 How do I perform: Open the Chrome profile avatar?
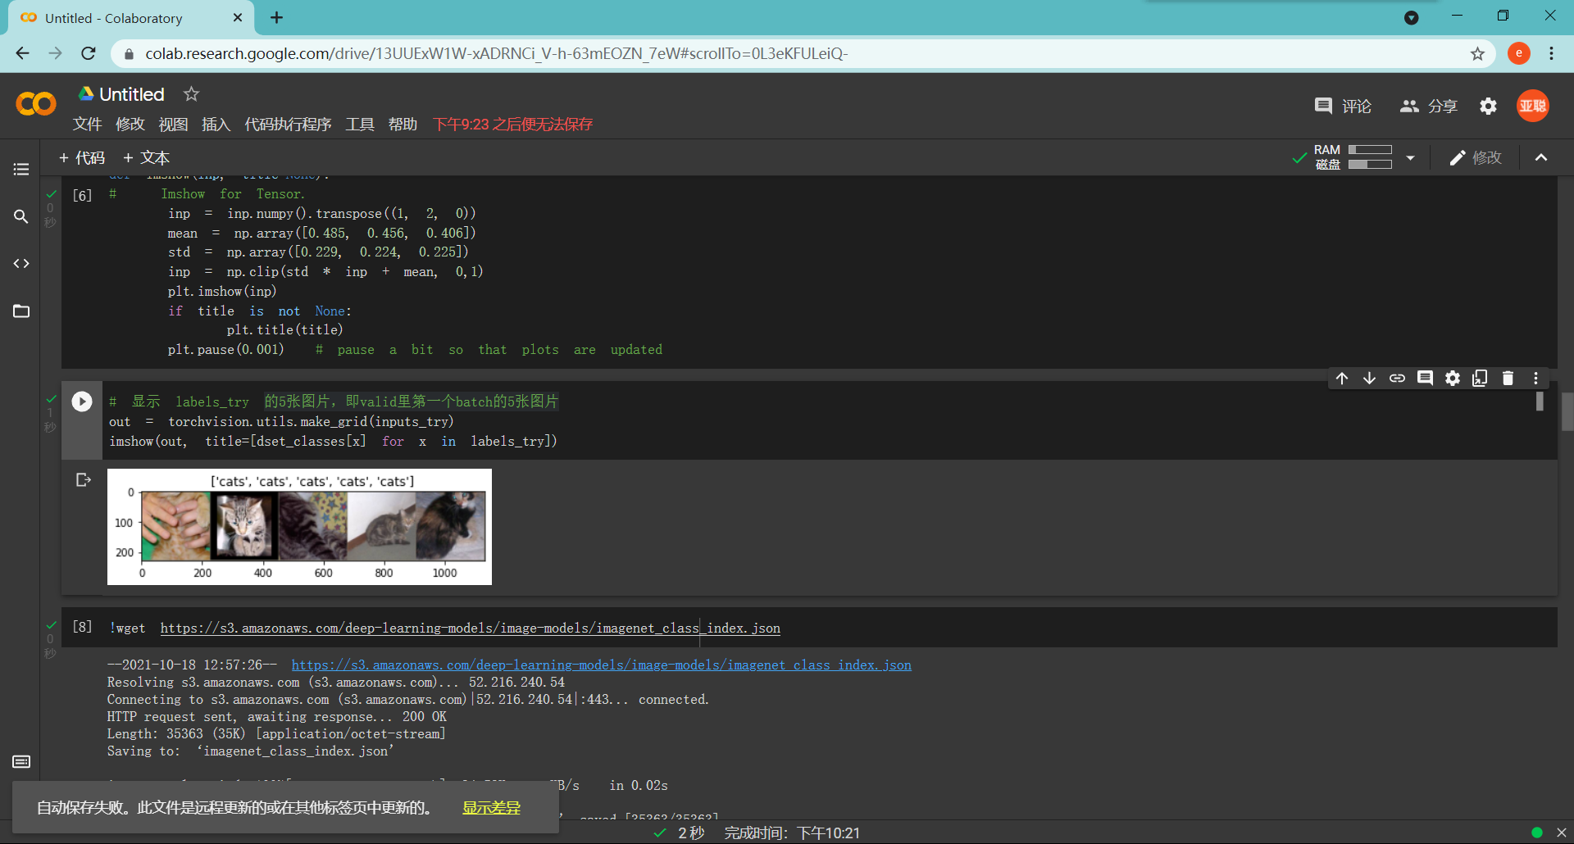[1519, 53]
